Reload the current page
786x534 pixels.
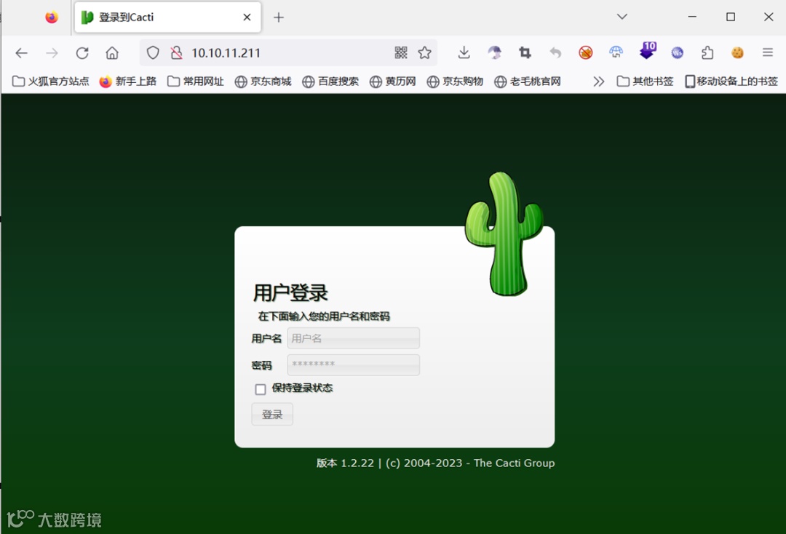click(x=82, y=52)
